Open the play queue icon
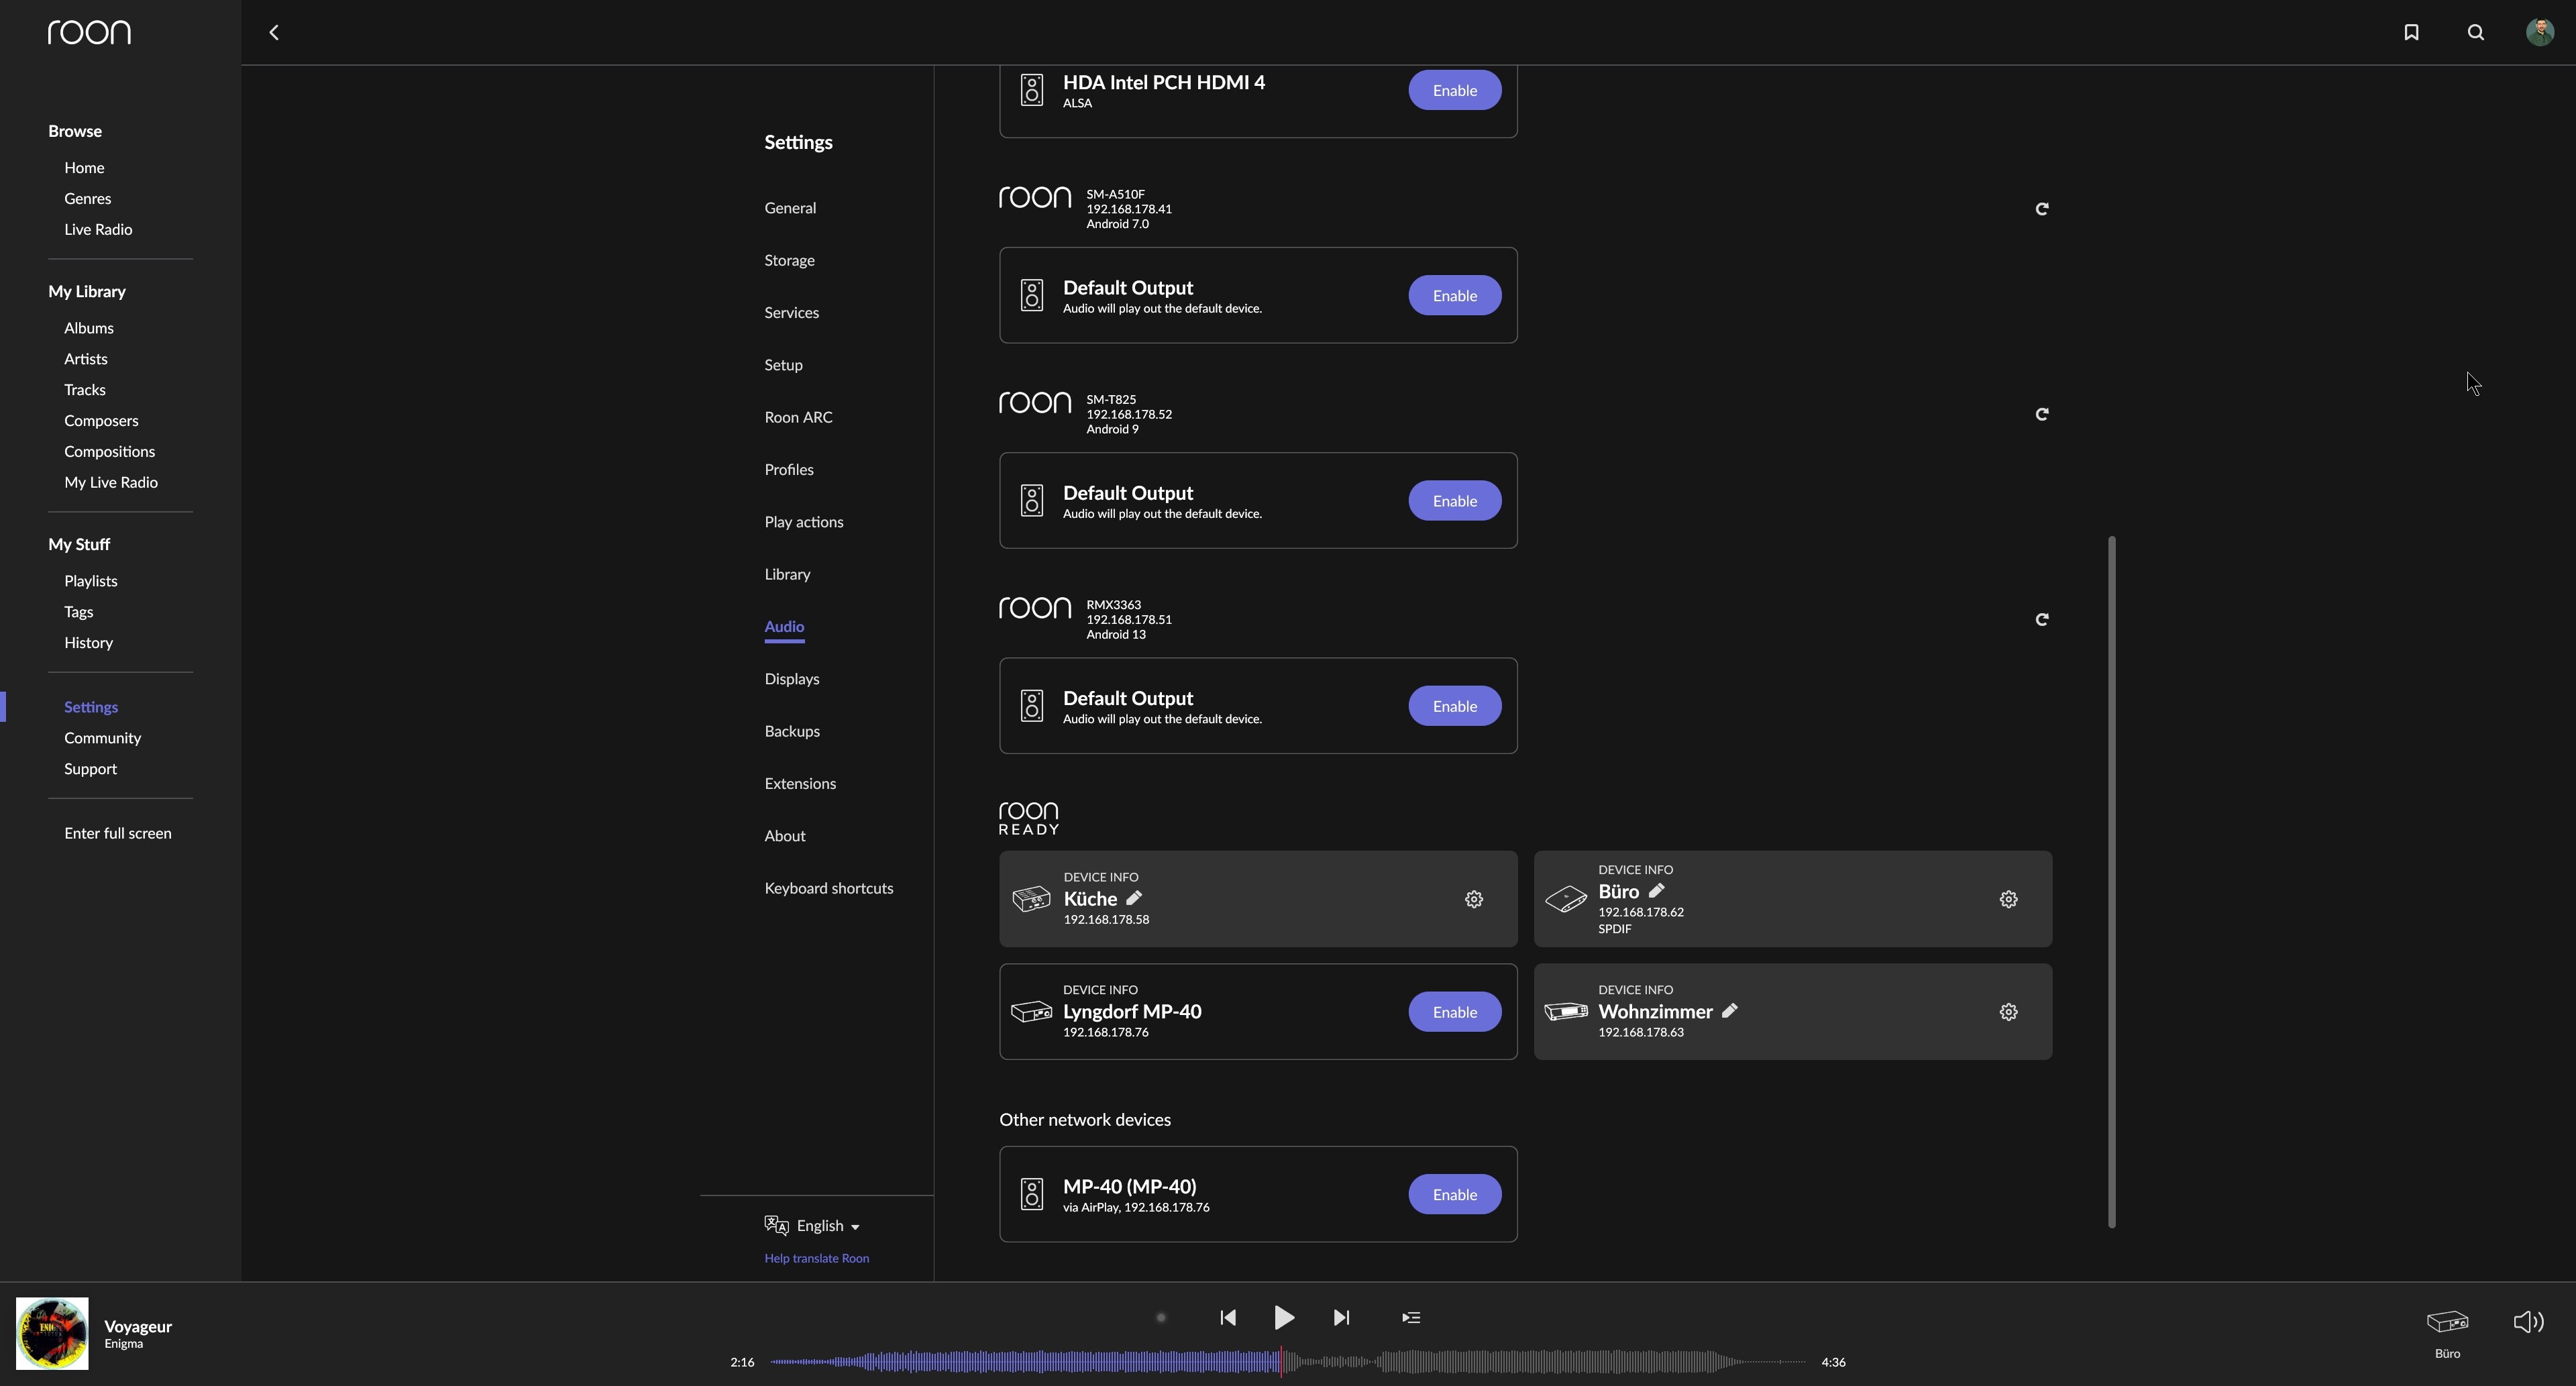The height and width of the screenshot is (1386, 2576). tap(1411, 1318)
